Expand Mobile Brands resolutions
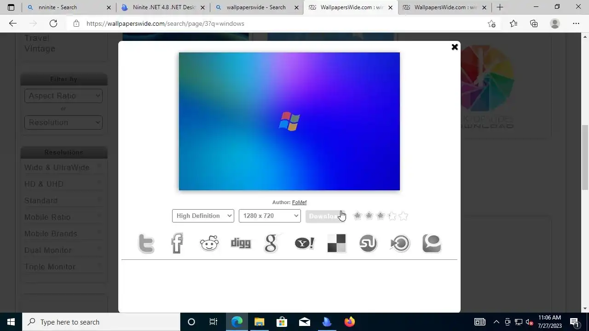This screenshot has width=589, height=331. pyautogui.click(x=64, y=234)
